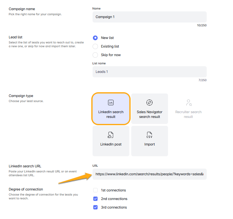Image resolution: width=233 pixels, height=219 pixels.
Task: Select the New list radio button
Action: pyautogui.click(x=95, y=38)
